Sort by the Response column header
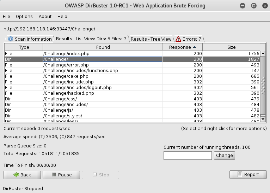 coord(183,47)
